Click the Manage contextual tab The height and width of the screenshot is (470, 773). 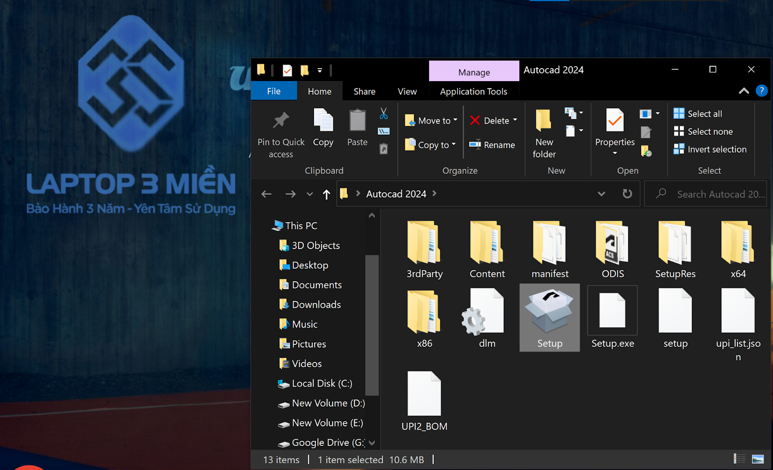click(x=474, y=72)
